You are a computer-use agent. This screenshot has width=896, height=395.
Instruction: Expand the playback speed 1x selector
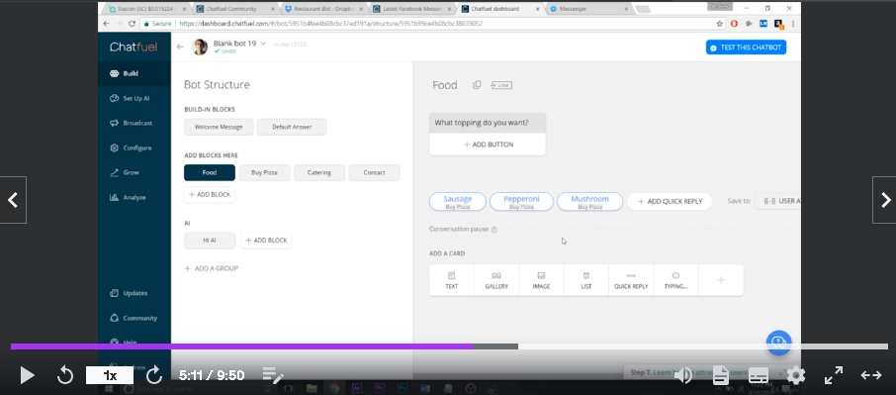[110, 375]
